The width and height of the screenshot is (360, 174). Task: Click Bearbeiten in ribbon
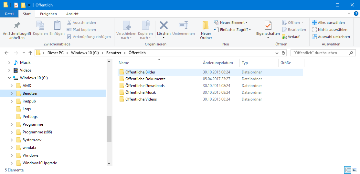point(294,30)
